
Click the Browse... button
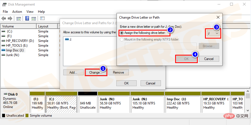tap(209, 46)
